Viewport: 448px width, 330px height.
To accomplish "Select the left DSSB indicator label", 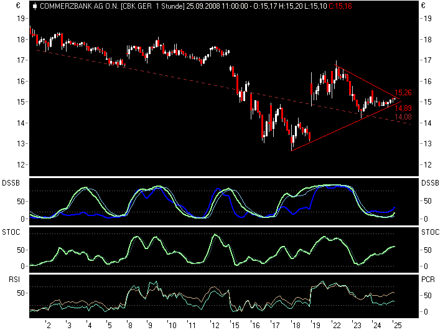I will tap(11, 183).
